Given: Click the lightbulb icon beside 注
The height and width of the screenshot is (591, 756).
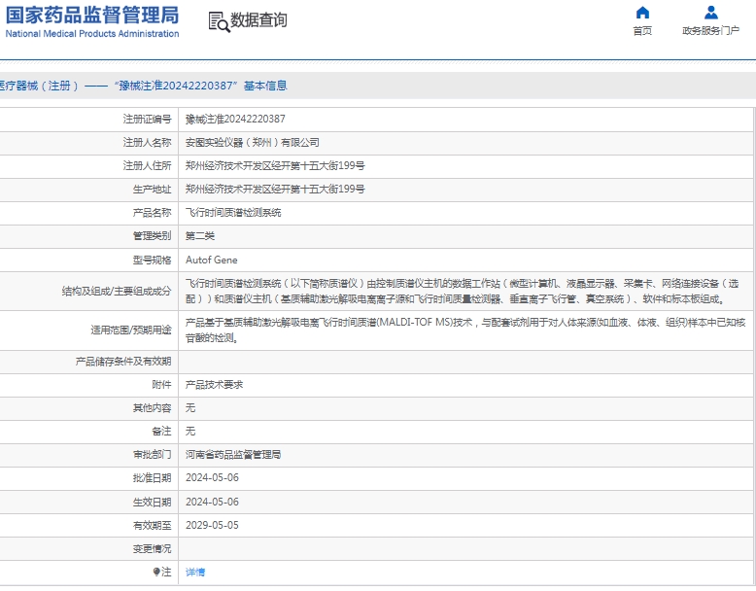Looking at the screenshot, I should tap(156, 572).
